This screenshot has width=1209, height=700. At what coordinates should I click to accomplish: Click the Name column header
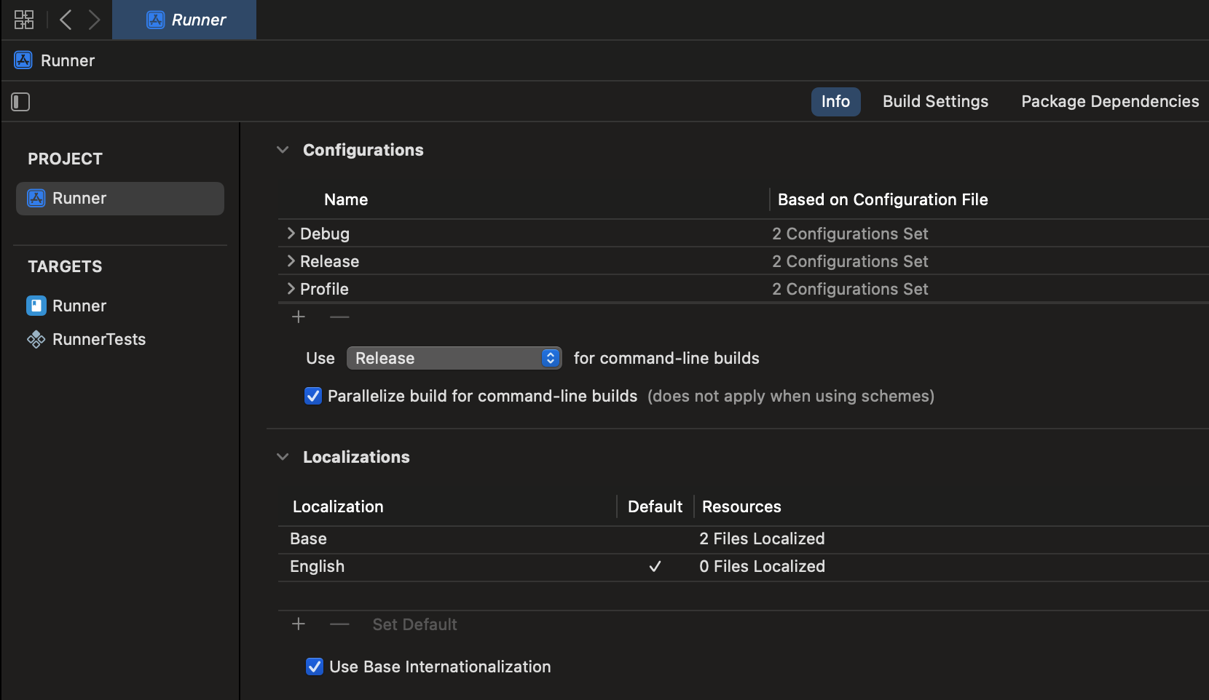[346, 199]
